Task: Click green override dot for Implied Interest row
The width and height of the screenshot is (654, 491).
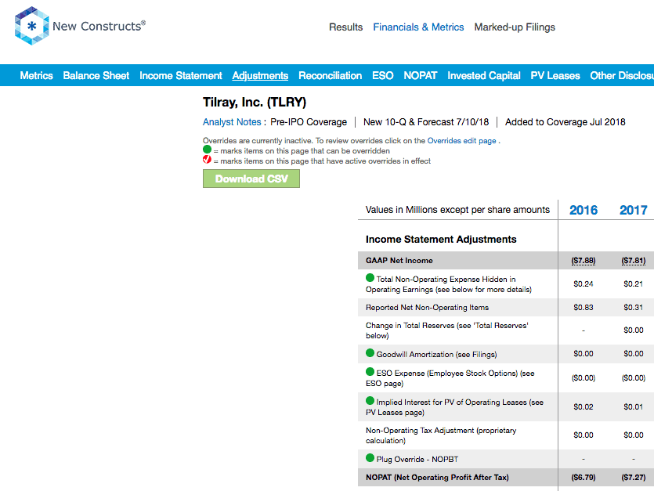Action: coord(370,401)
